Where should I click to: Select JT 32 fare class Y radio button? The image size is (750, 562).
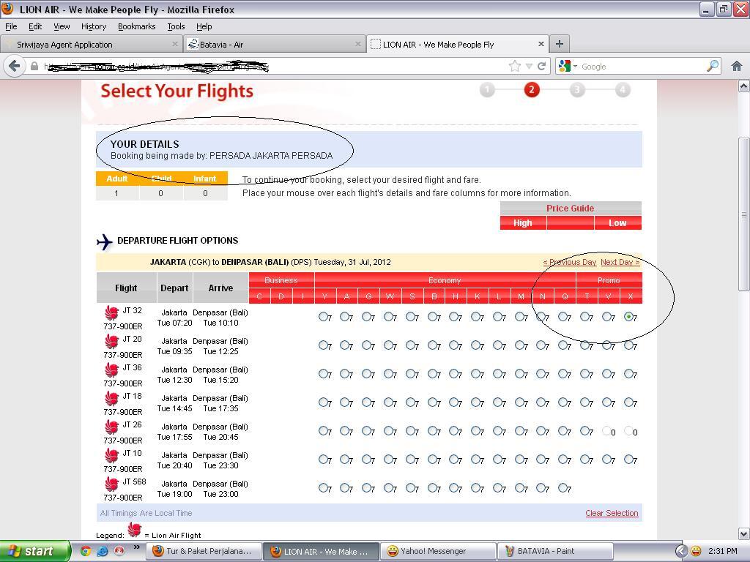tap(323, 316)
